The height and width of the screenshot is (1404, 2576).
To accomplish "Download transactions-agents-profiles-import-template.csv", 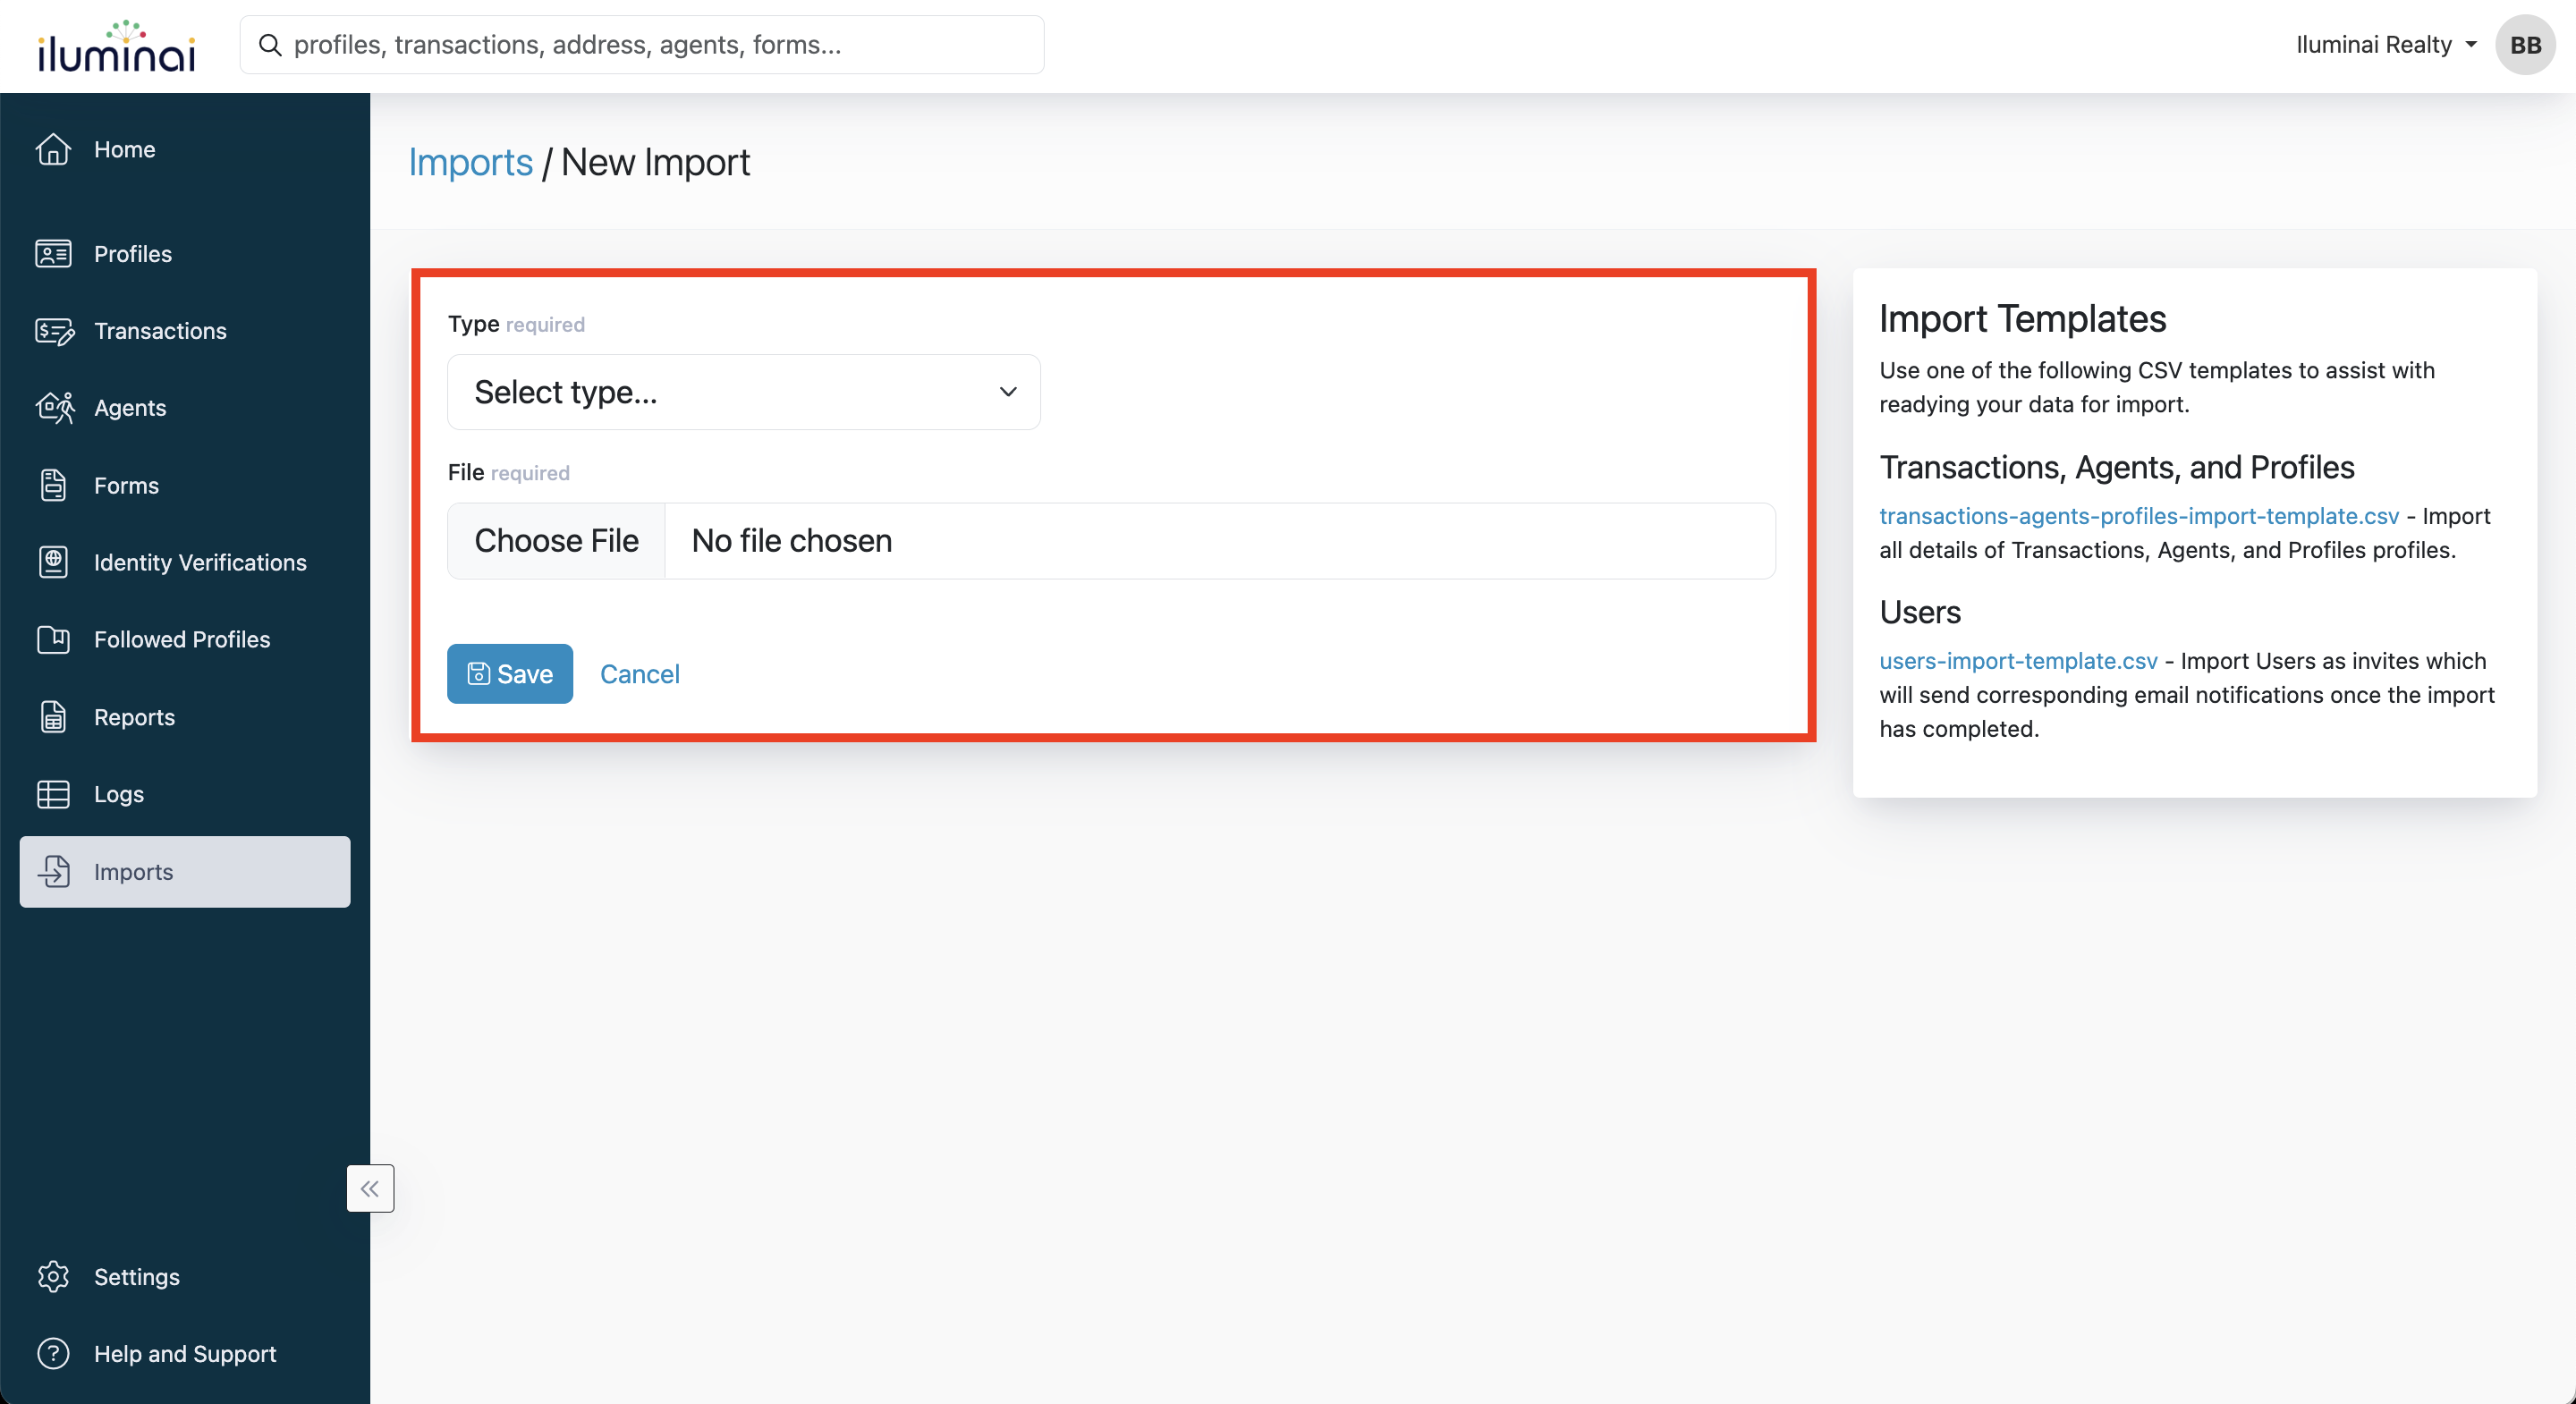I will (x=2138, y=516).
